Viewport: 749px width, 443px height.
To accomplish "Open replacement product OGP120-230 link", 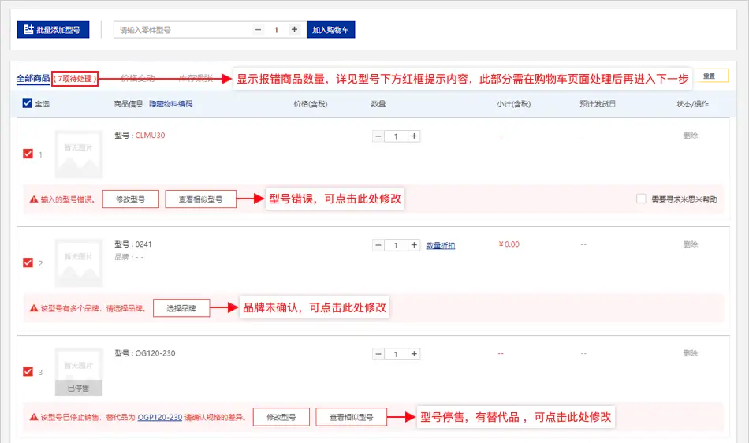I will point(160,417).
